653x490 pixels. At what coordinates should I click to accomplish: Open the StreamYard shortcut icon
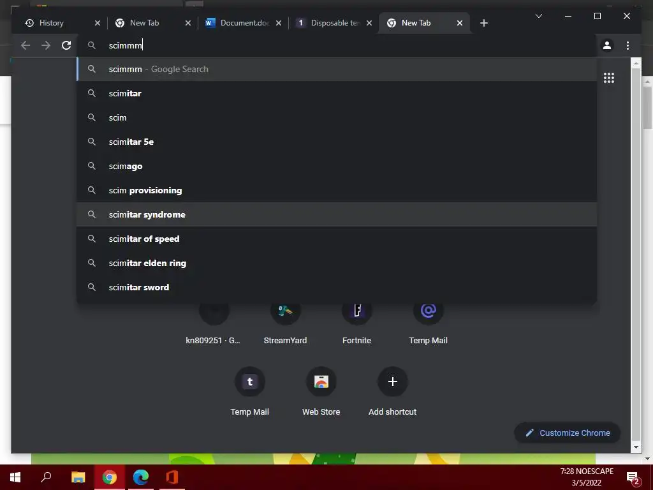pyautogui.click(x=285, y=311)
